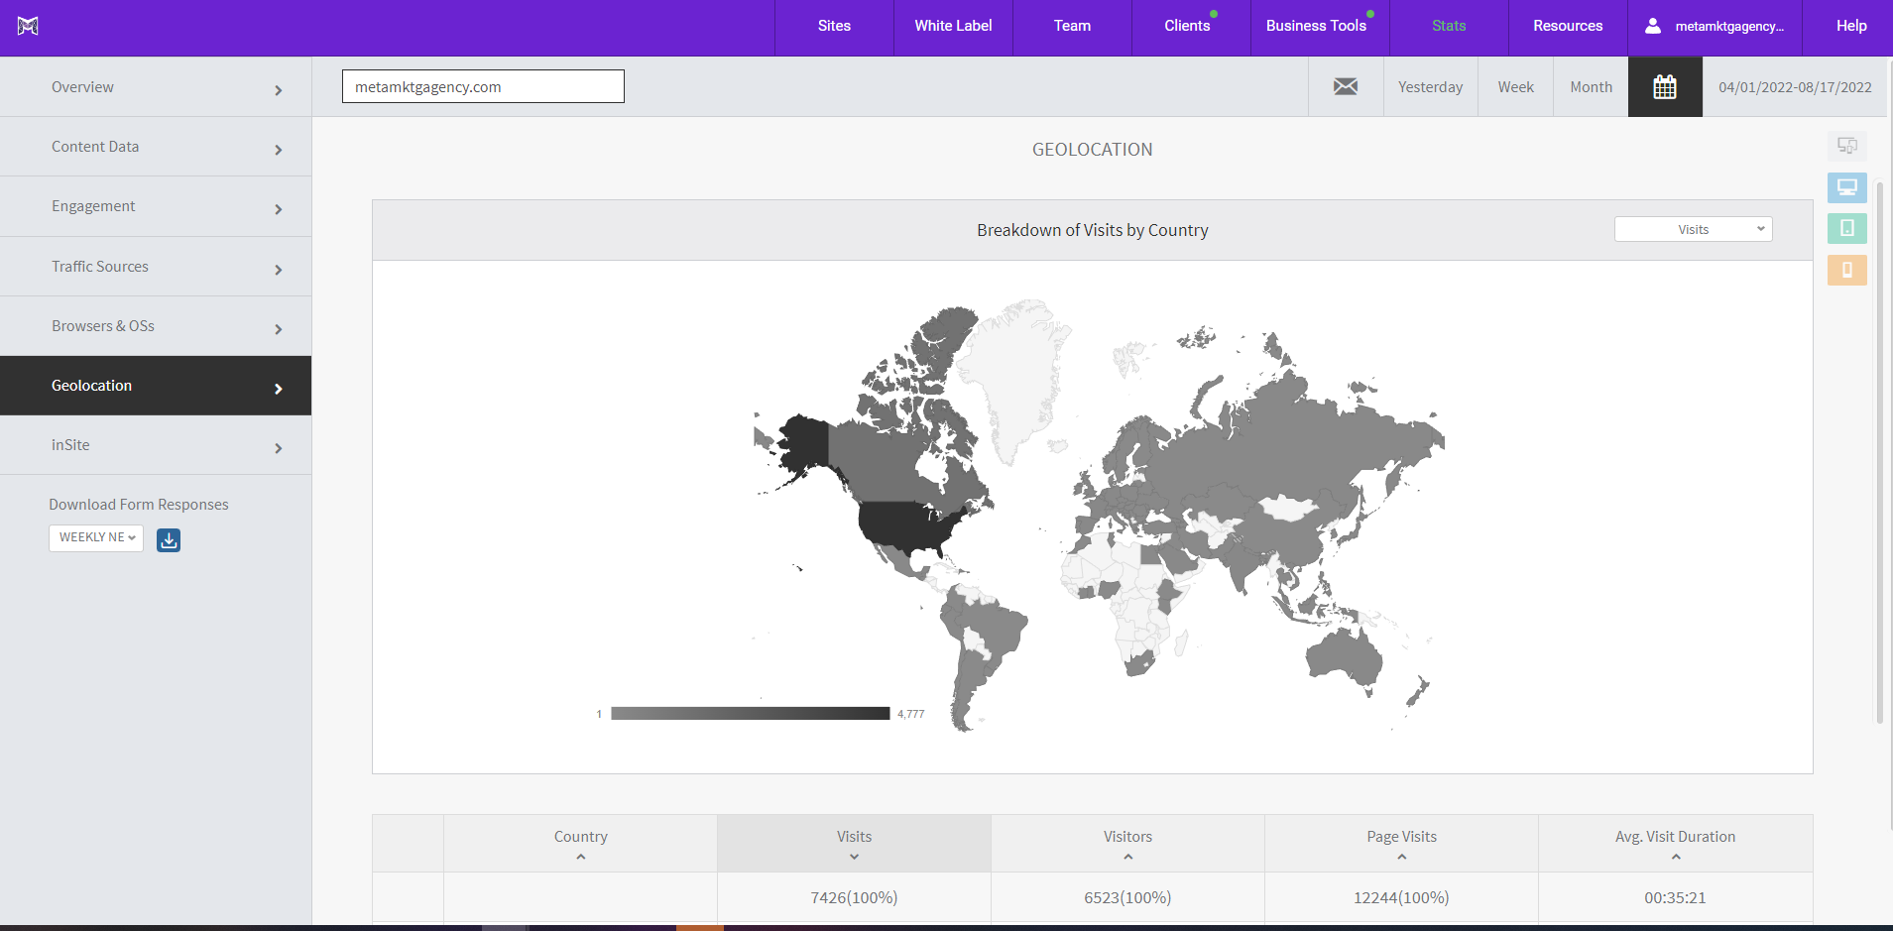Expand the inSite section chevron
1893x931 pixels.
point(279,448)
